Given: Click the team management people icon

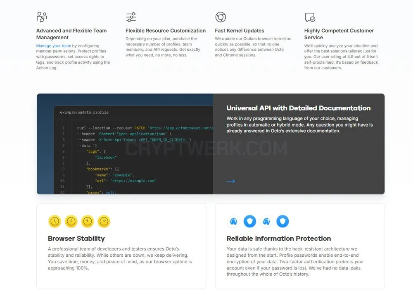Looking at the screenshot, I should tap(42, 17).
